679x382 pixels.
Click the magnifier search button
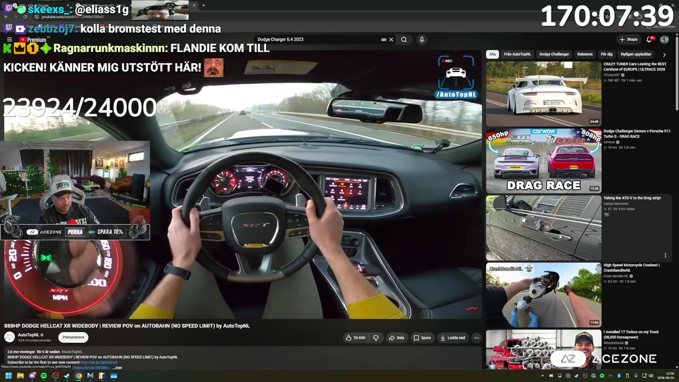(x=404, y=40)
